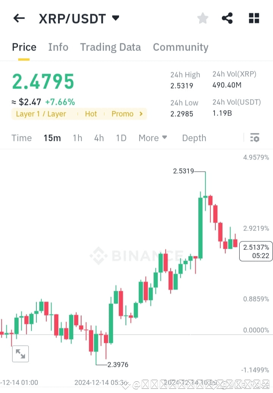The width and height of the screenshot is (273, 393).
Task: Enable the 1D timeframe view
Action: pos(121,138)
